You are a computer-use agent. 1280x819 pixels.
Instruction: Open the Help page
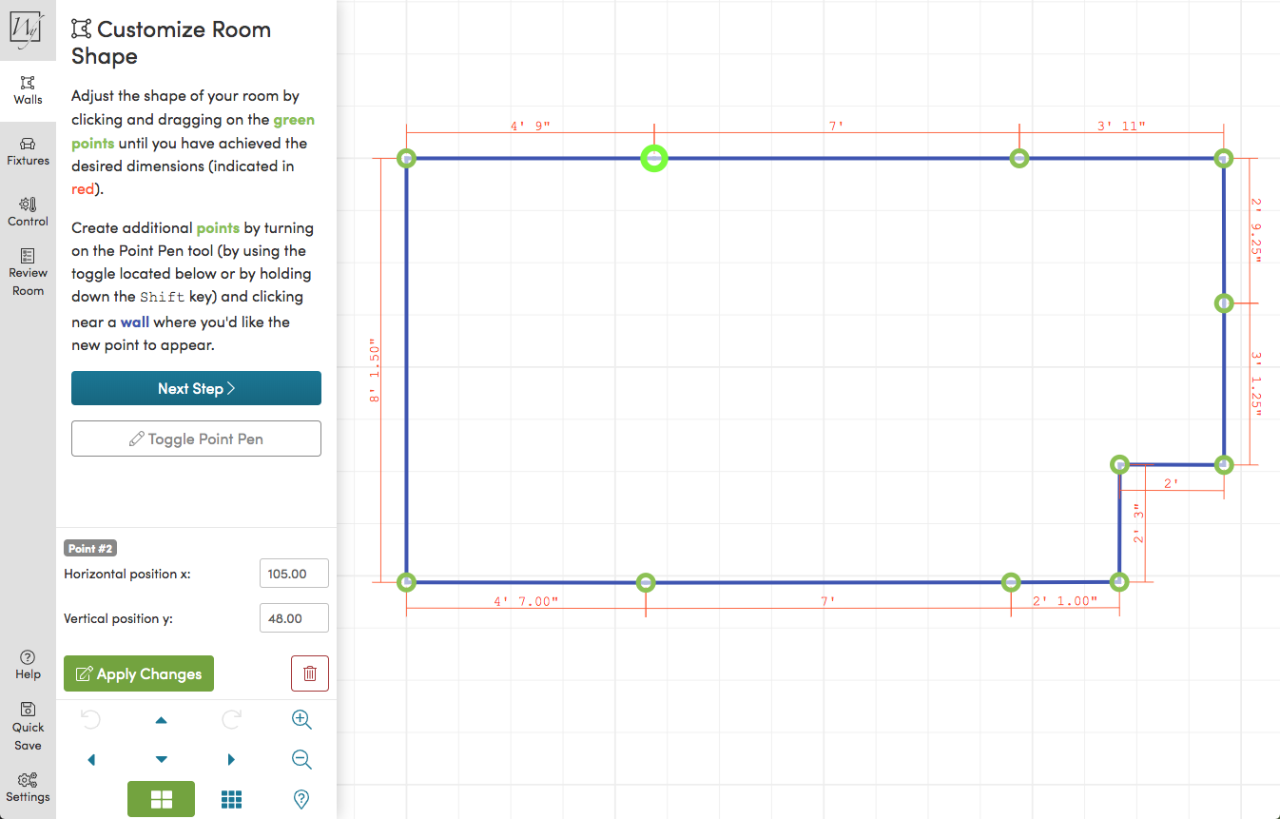click(28, 665)
